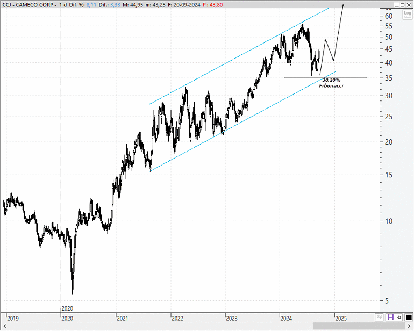Image resolution: width=414 pixels, height=331 pixels.
Task: Click the 38,20% Fibonacci annotation label
Action: coord(331,83)
